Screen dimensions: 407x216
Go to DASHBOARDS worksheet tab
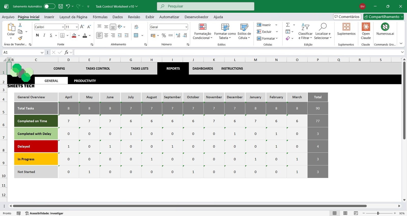[203, 69]
